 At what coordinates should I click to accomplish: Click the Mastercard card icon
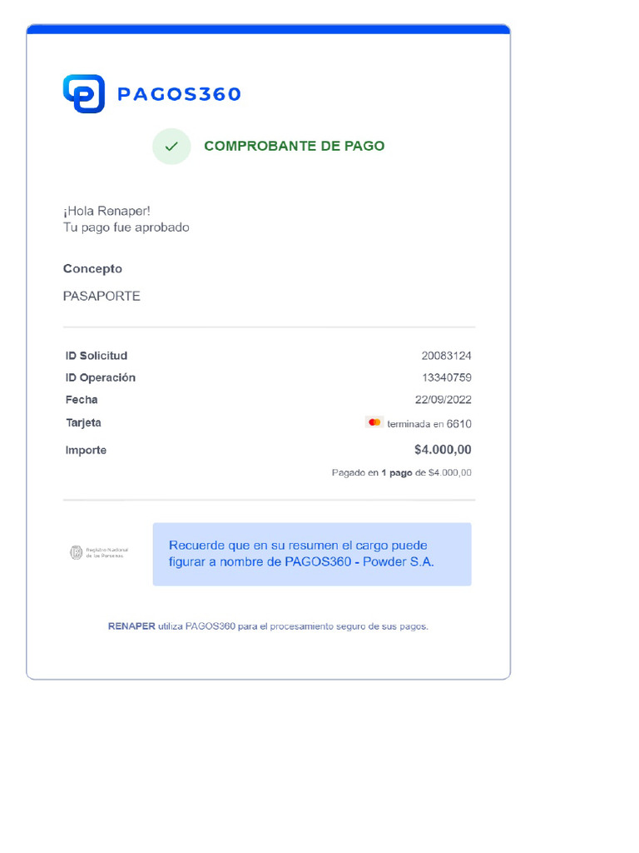374,423
